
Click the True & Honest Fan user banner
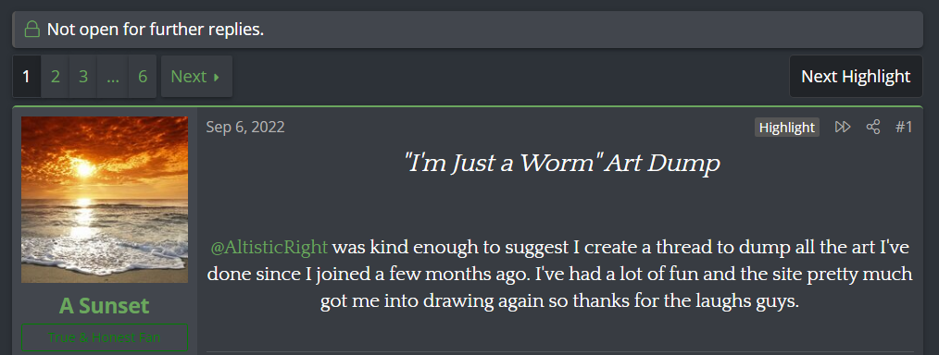(x=105, y=337)
